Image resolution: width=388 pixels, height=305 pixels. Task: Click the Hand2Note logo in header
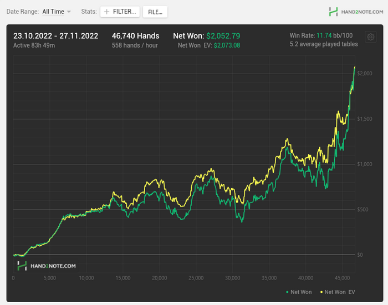355,12
